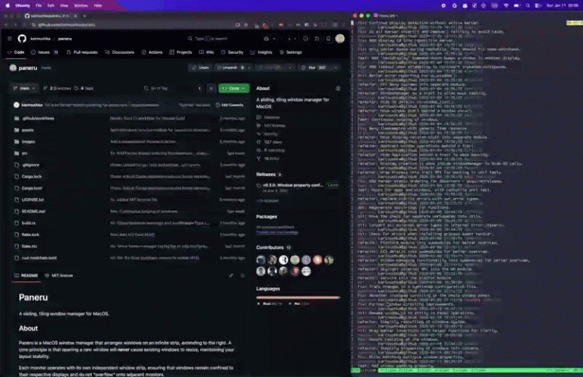
Task: Open the notifications inbox icon
Action: [x=328, y=39]
